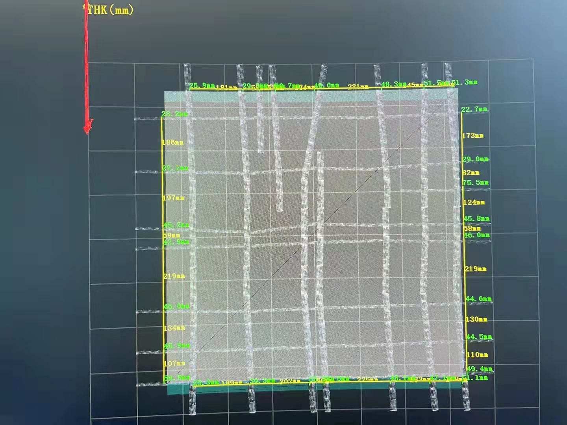567x425 pixels.
Task: Click the THK(mm) axis label
Action: (x=112, y=10)
